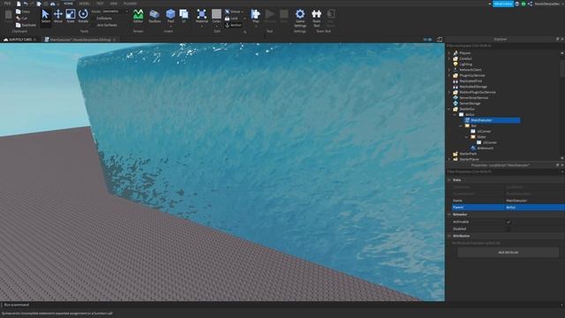The width and height of the screenshot is (565, 318).
Task: Open the Mode dropdown in Tools section
Action: (115, 11)
